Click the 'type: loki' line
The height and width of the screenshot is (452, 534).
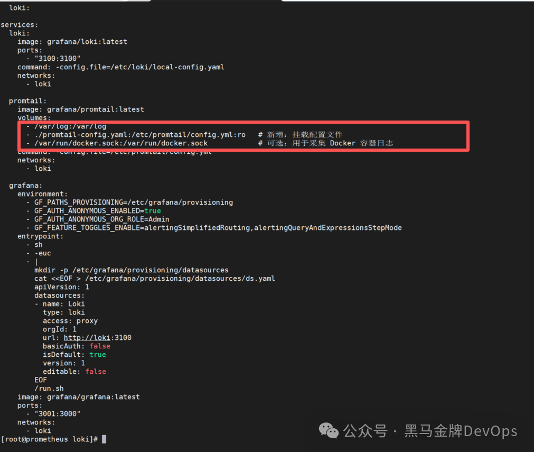[64, 312]
